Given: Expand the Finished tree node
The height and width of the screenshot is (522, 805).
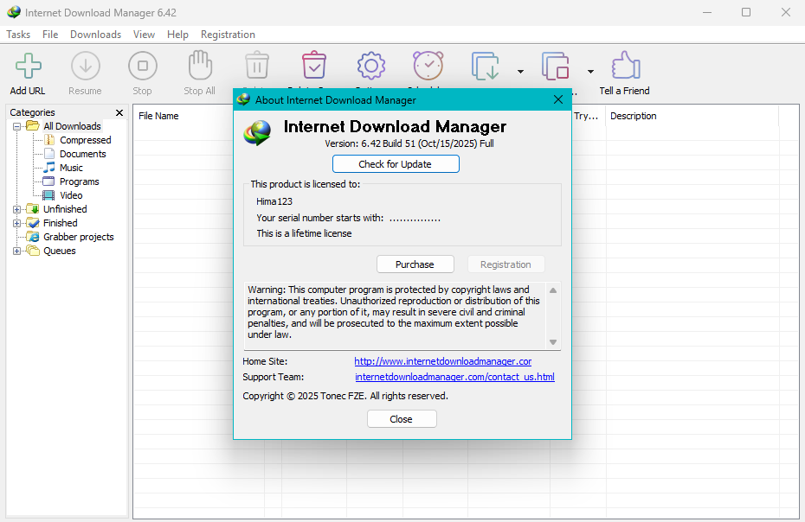Looking at the screenshot, I should coord(17,223).
